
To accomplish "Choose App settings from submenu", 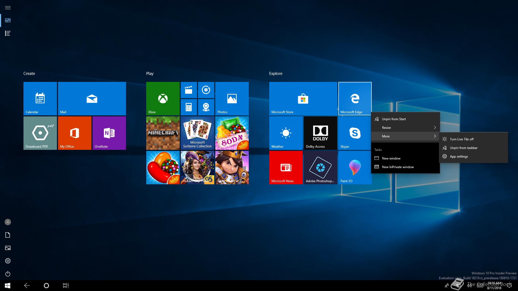I will [459, 157].
